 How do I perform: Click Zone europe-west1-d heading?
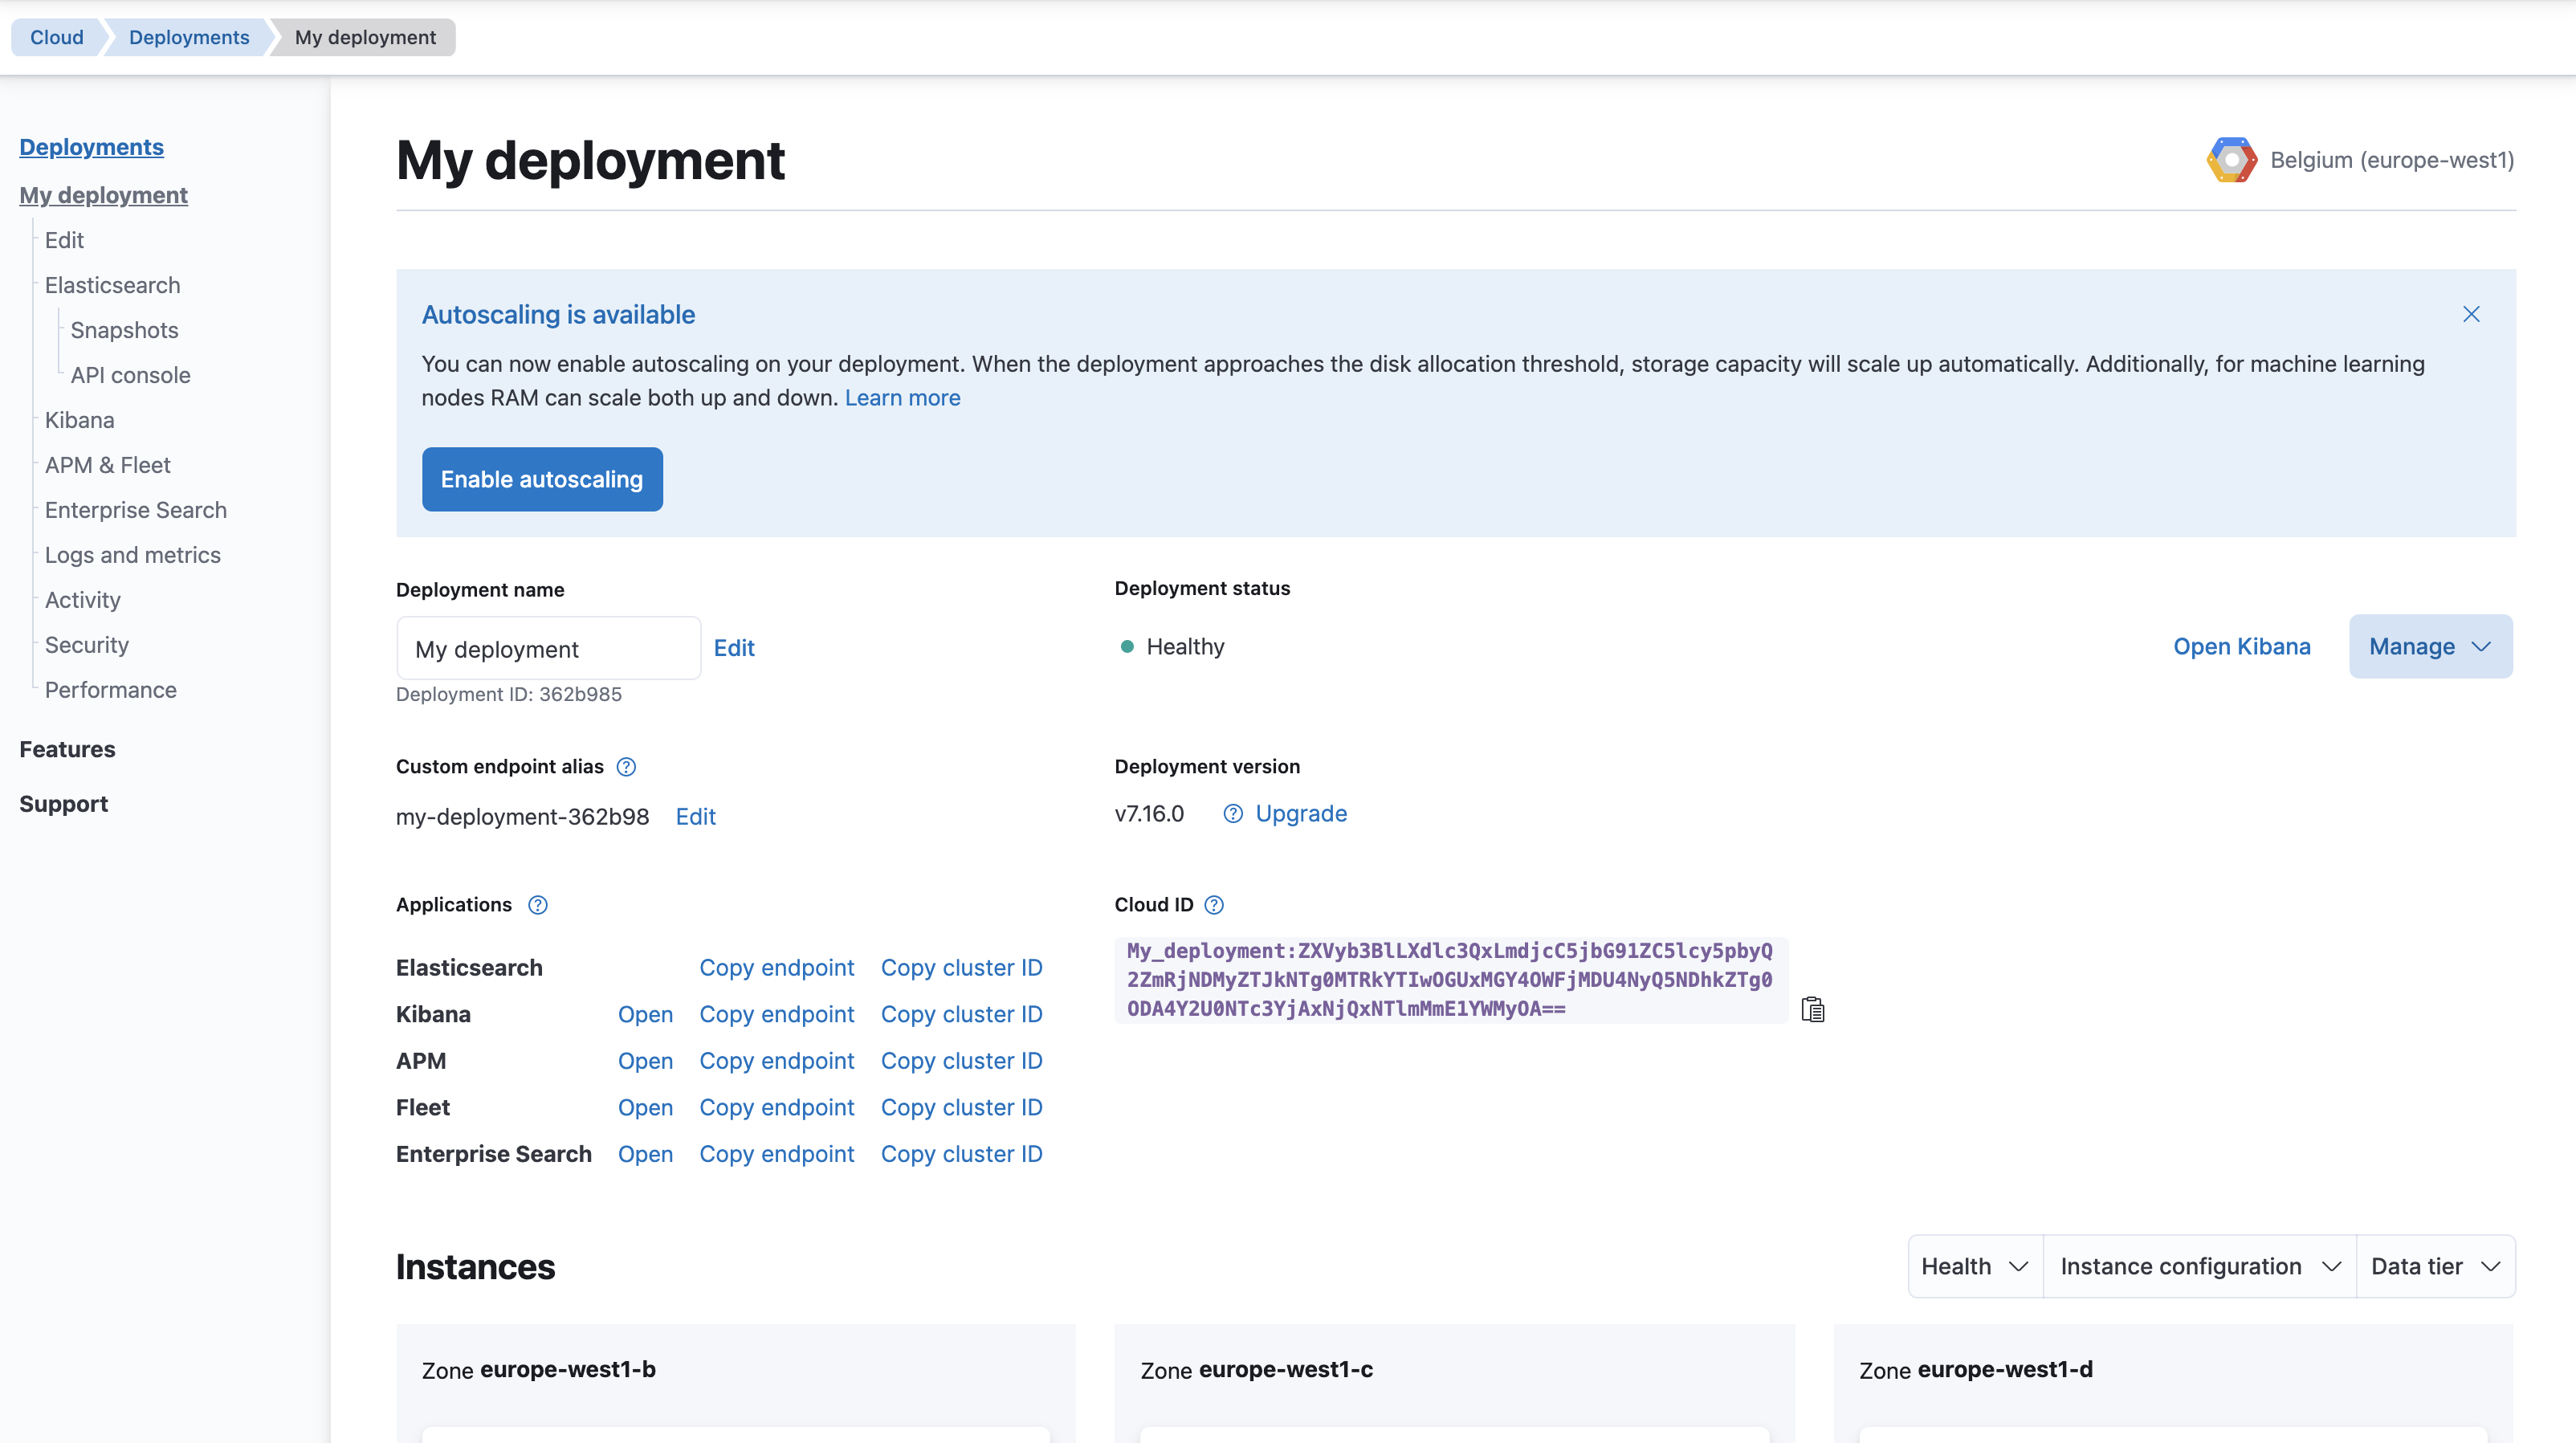click(1975, 1370)
